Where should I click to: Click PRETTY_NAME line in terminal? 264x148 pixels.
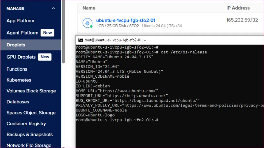(115, 57)
